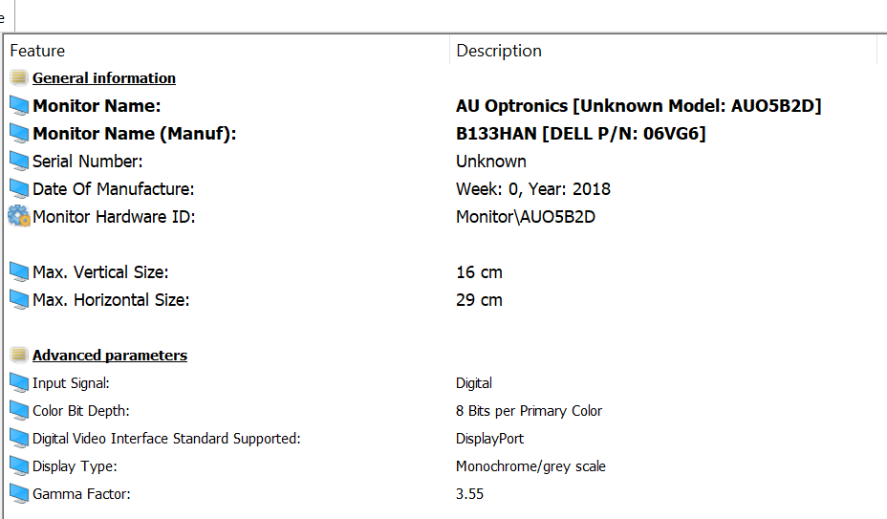Click the Monitor\AUO5B2D hardware ID value
This screenshot has height=519, width=887.
click(x=526, y=217)
